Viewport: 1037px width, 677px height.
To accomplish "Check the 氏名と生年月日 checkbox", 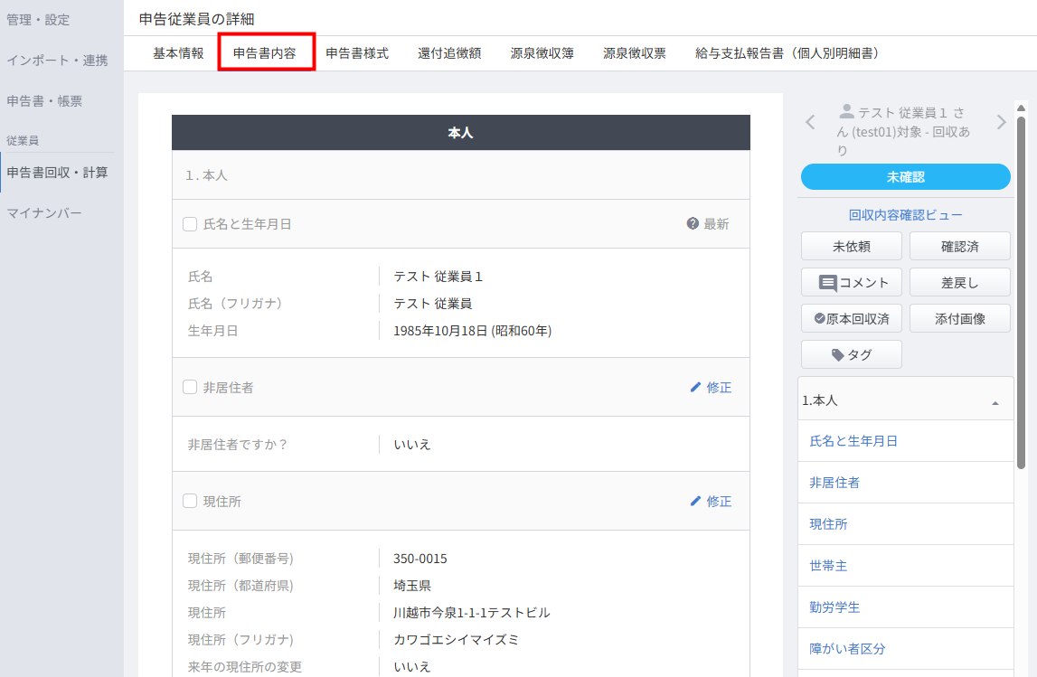I will tap(190, 224).
